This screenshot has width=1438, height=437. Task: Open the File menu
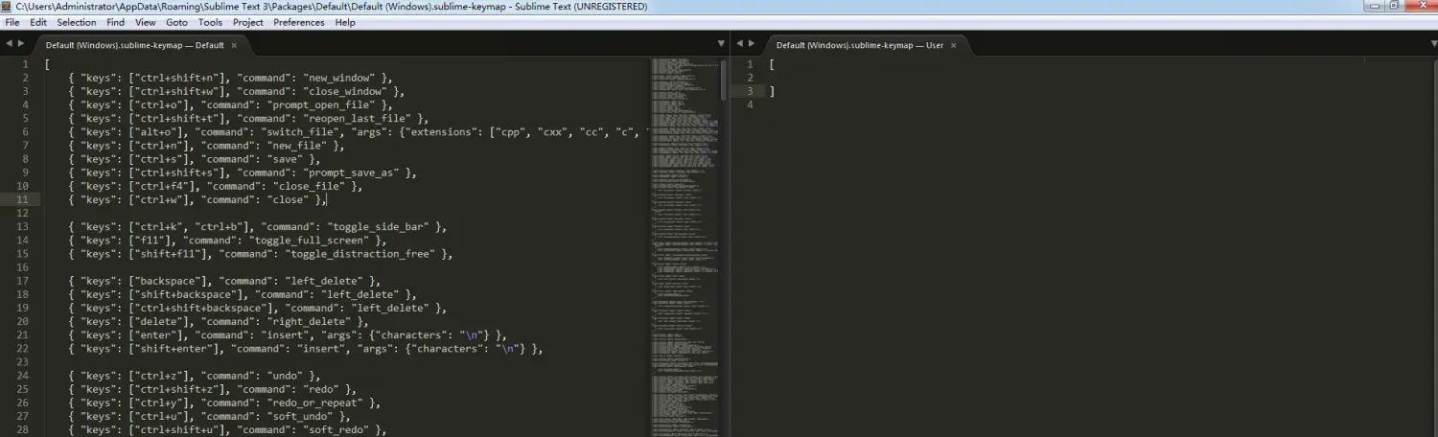[x=12, y=22]
